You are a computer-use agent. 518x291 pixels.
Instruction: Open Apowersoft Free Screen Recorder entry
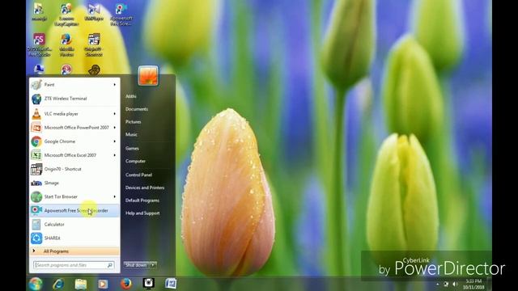pos(74,211)
